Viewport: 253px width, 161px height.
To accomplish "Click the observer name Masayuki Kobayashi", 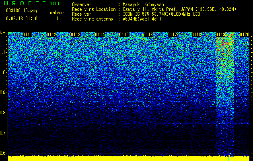I will click(x=144, y=4).
